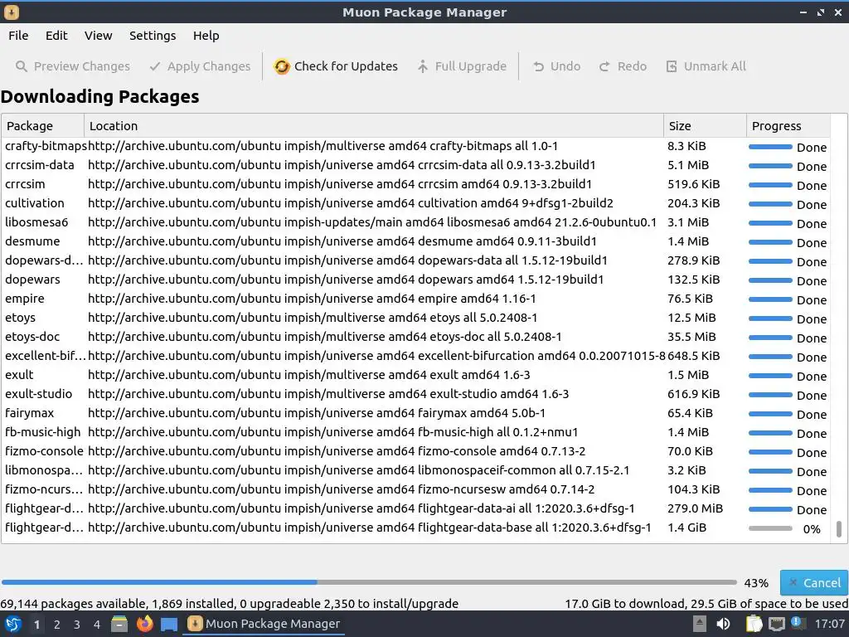
Task: Open the Edit menu
Action: click(56, 36)
